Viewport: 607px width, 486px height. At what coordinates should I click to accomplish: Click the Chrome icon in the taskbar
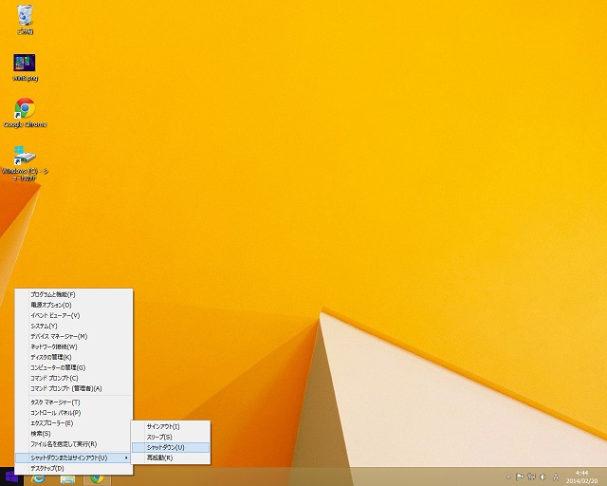[x=96, y=477]
